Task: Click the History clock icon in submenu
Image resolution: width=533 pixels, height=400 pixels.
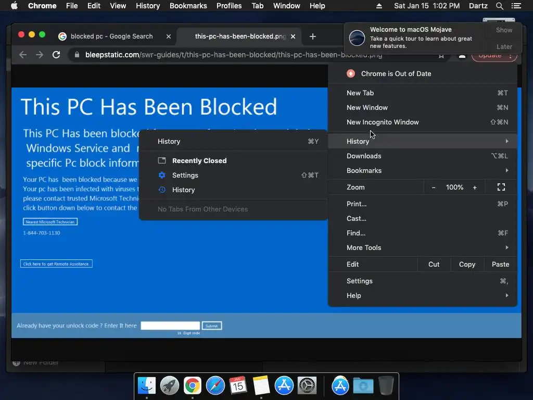Action: (162, 190)
